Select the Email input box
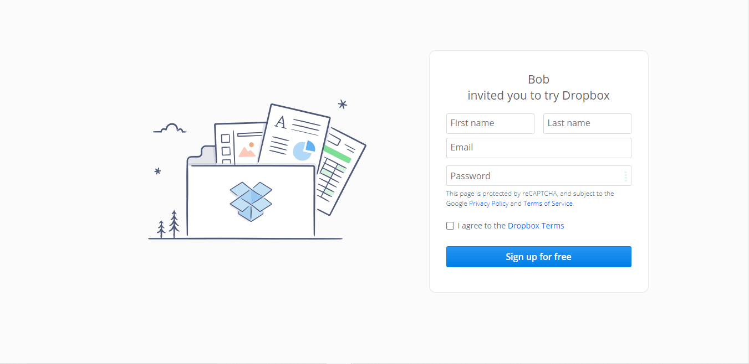This screenshot has width=749, height=364. (538, 148)
